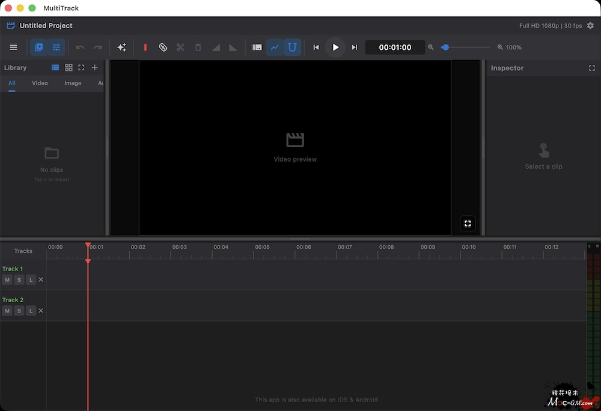Click the trash delete icon in toolbar
601x411 pixels.
[198, 47]
